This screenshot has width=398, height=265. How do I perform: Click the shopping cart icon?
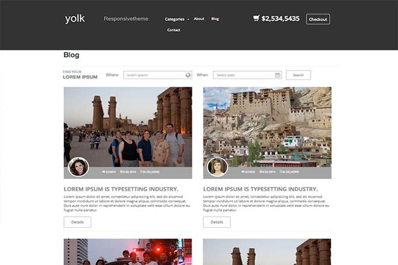tap(256, 18)
